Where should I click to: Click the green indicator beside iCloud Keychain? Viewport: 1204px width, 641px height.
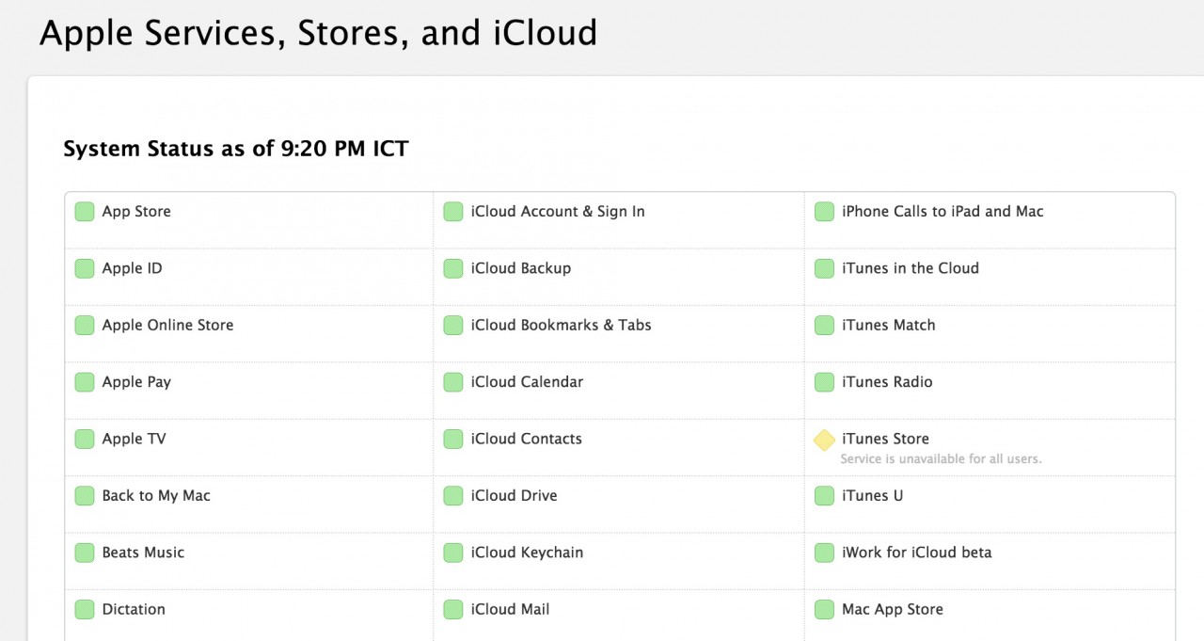point(452,553)
